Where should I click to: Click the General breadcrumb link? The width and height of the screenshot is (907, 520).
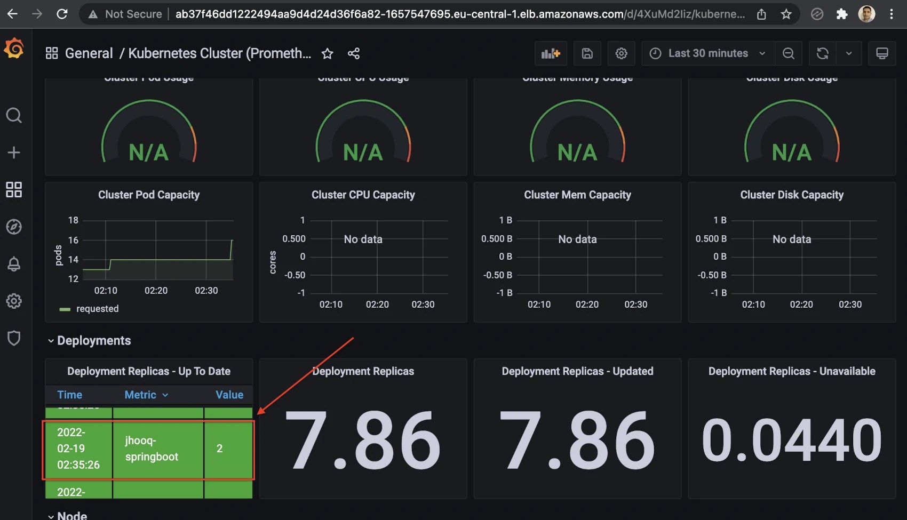click(89, 53)
